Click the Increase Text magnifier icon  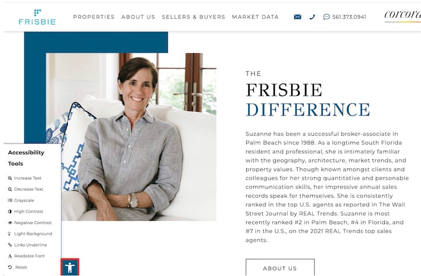tap(10, 178)
